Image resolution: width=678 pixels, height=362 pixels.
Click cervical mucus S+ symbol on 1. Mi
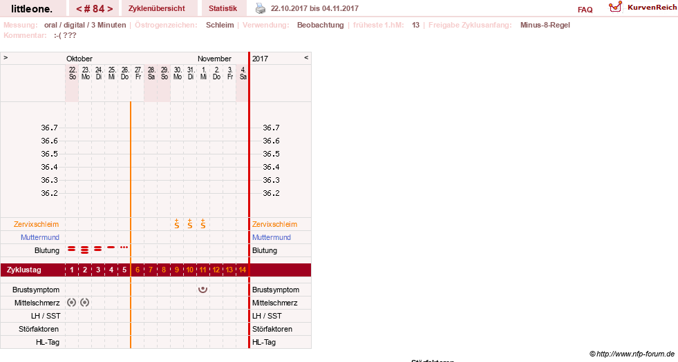tap(203, 223)
